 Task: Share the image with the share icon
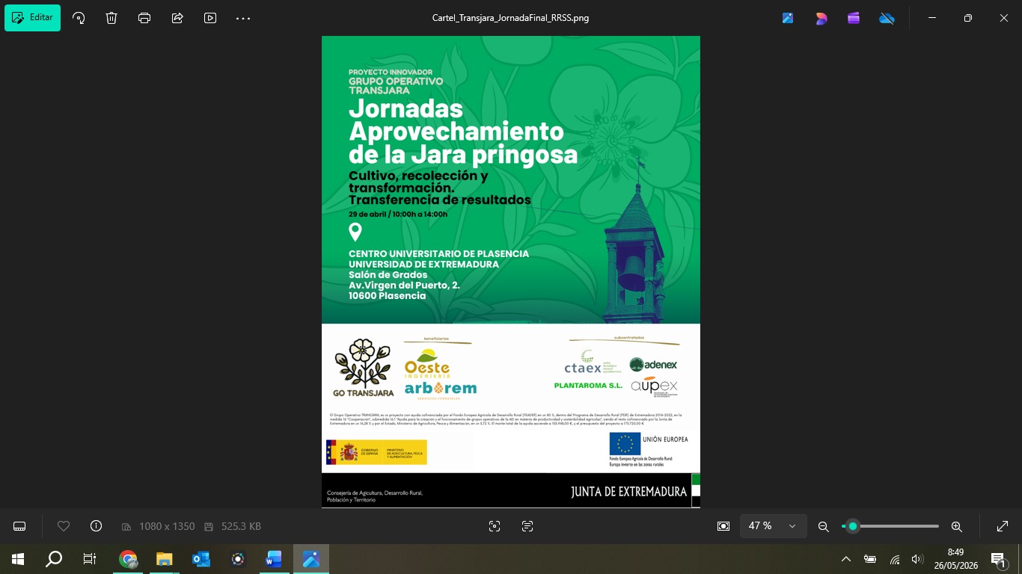click(177, 18)
